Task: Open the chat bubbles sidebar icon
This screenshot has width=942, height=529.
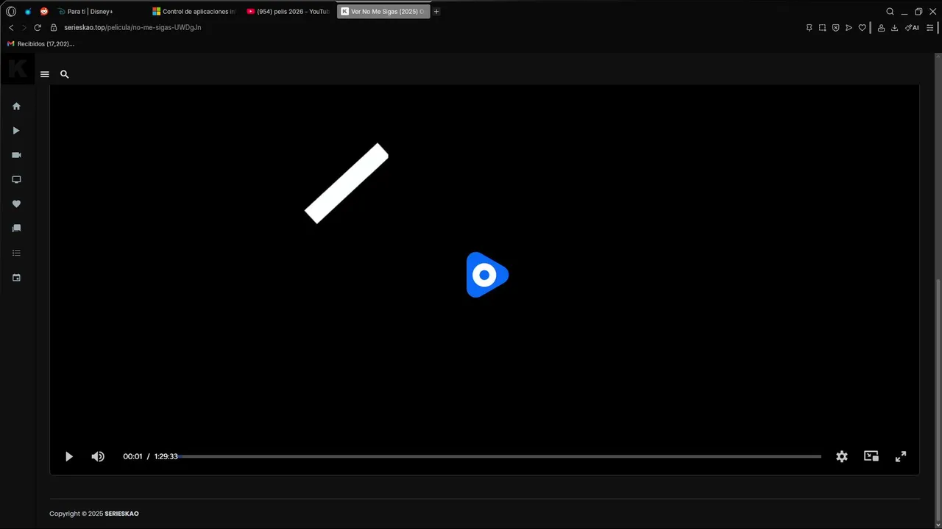Action: coord(16,228)
